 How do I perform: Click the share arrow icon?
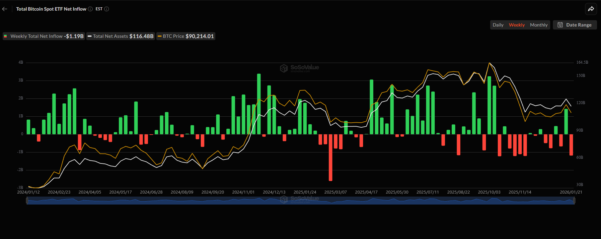pos(591,9)
